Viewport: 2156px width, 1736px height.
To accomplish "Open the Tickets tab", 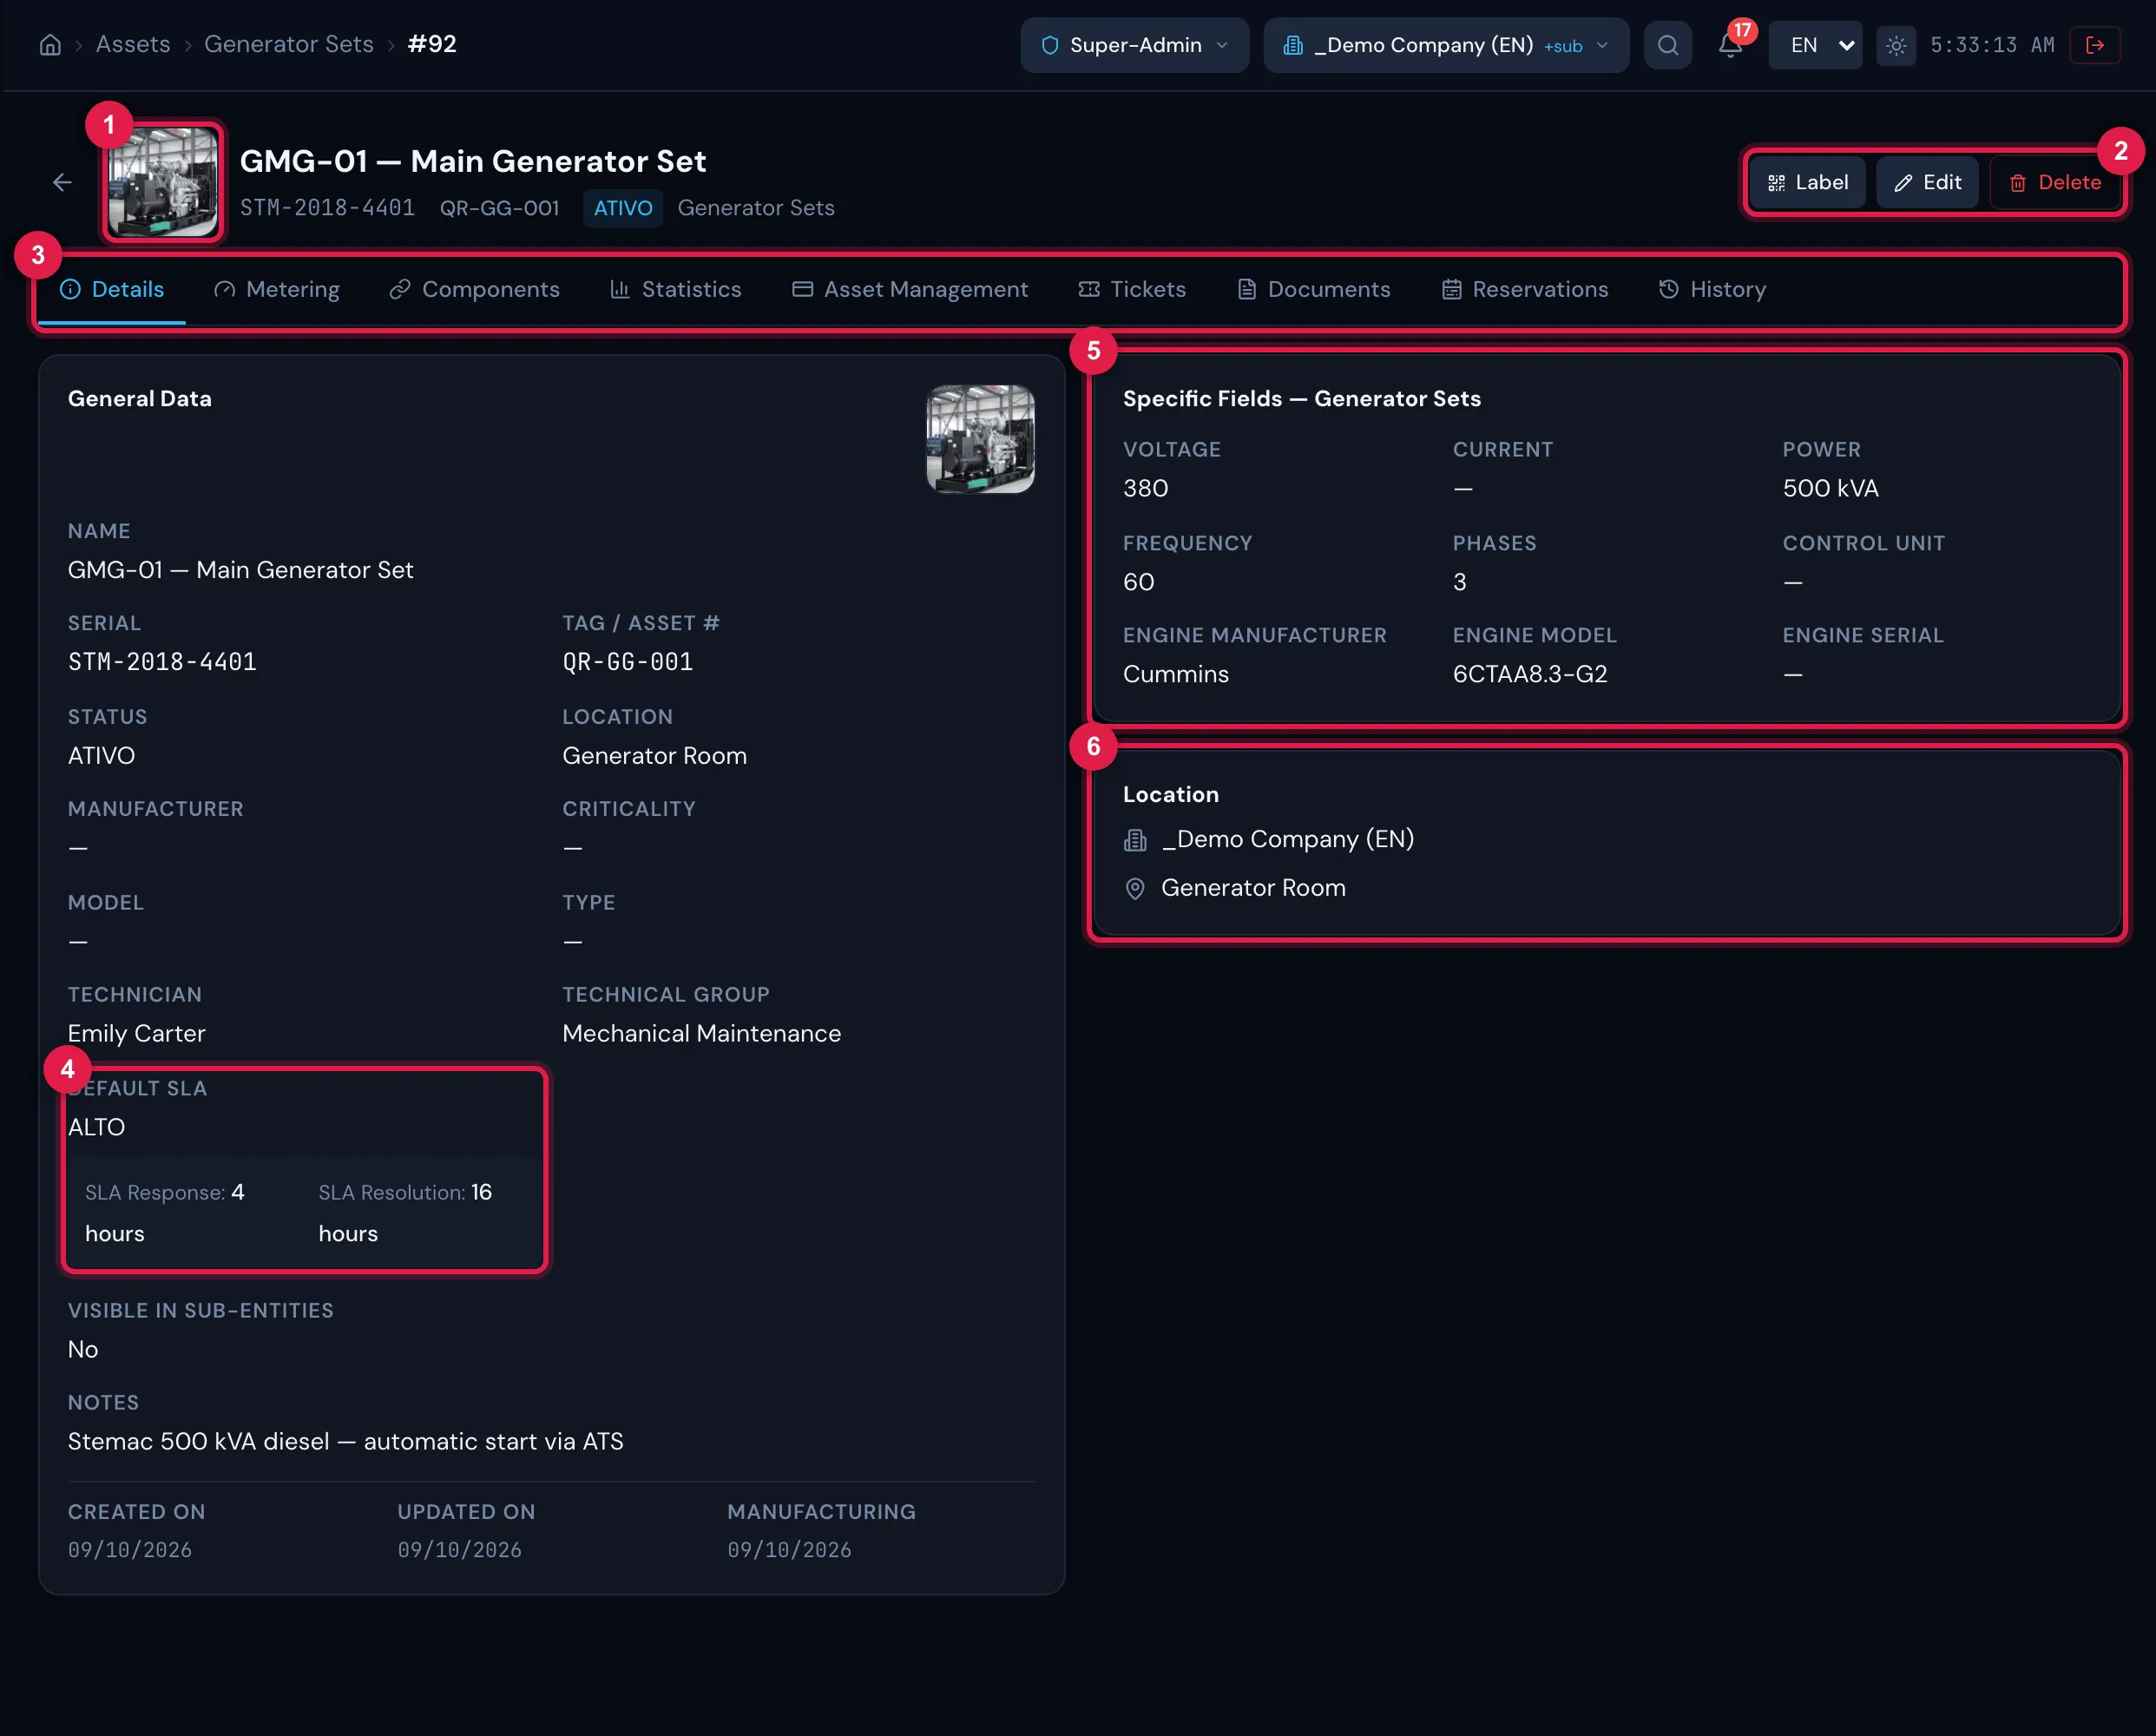I will pos(1132,289).
